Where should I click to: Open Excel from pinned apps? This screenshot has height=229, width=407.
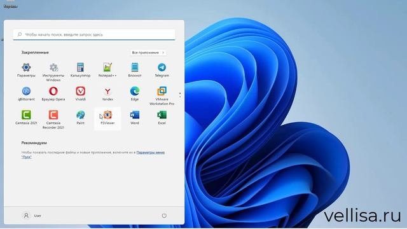pyautogui.click(x=162, y=117)
